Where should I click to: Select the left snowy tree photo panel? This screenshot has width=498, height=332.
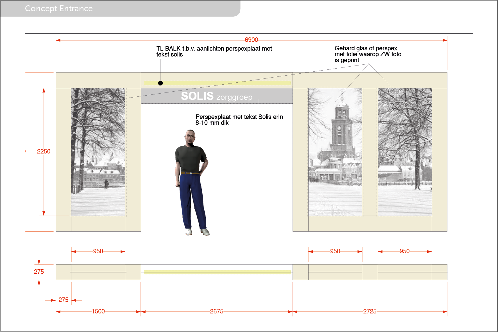tap(98, 152)
